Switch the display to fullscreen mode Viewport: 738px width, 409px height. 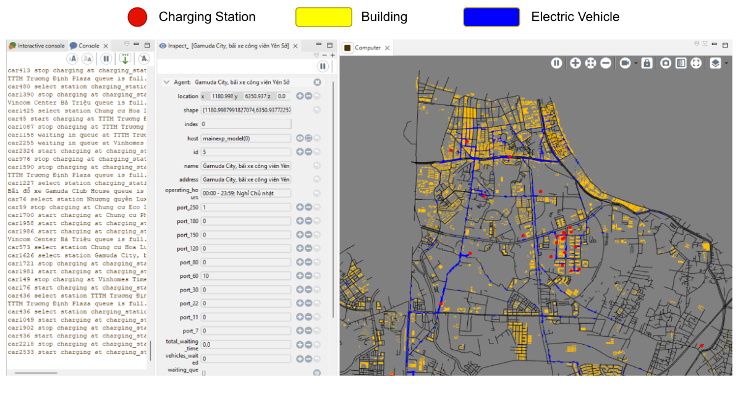point(696,63)
